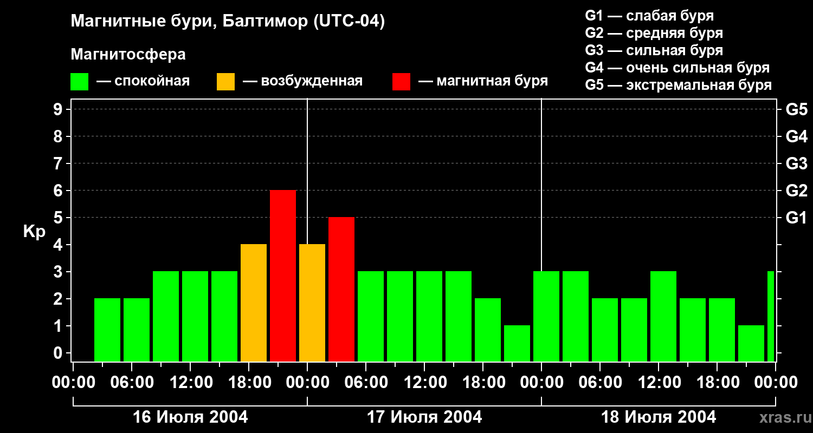The image size is (813, 433).
Task: Click the final '00:00' label ending 18 Июля
Action: 776,383
